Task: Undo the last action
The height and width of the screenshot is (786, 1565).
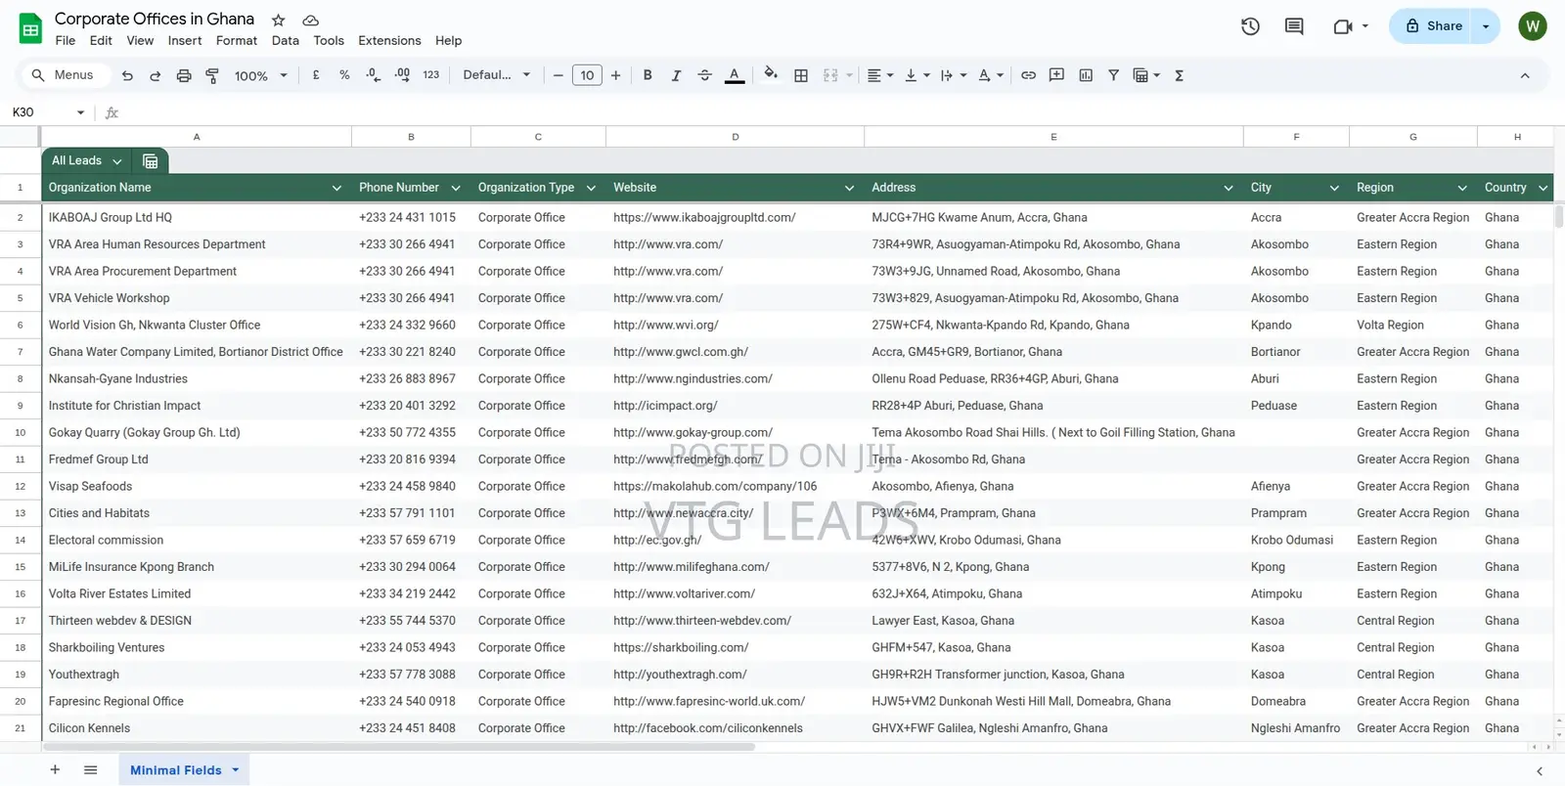Action: [127, 75]
